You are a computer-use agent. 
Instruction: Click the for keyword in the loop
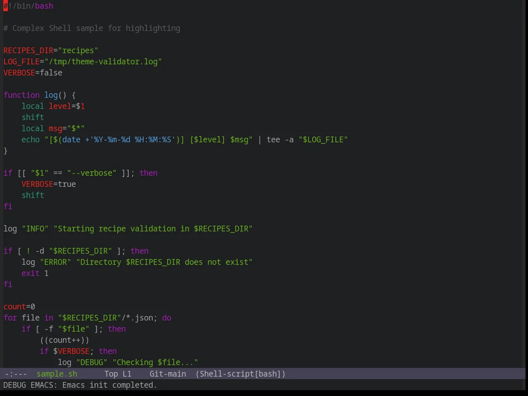click(10, 318)
